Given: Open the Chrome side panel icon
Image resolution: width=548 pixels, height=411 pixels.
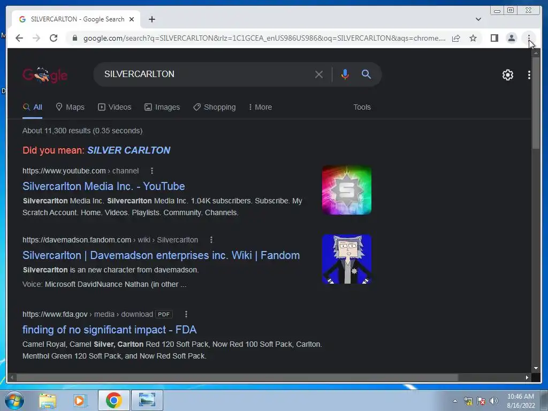Looking at the screenshot, I should pos(494,38).
